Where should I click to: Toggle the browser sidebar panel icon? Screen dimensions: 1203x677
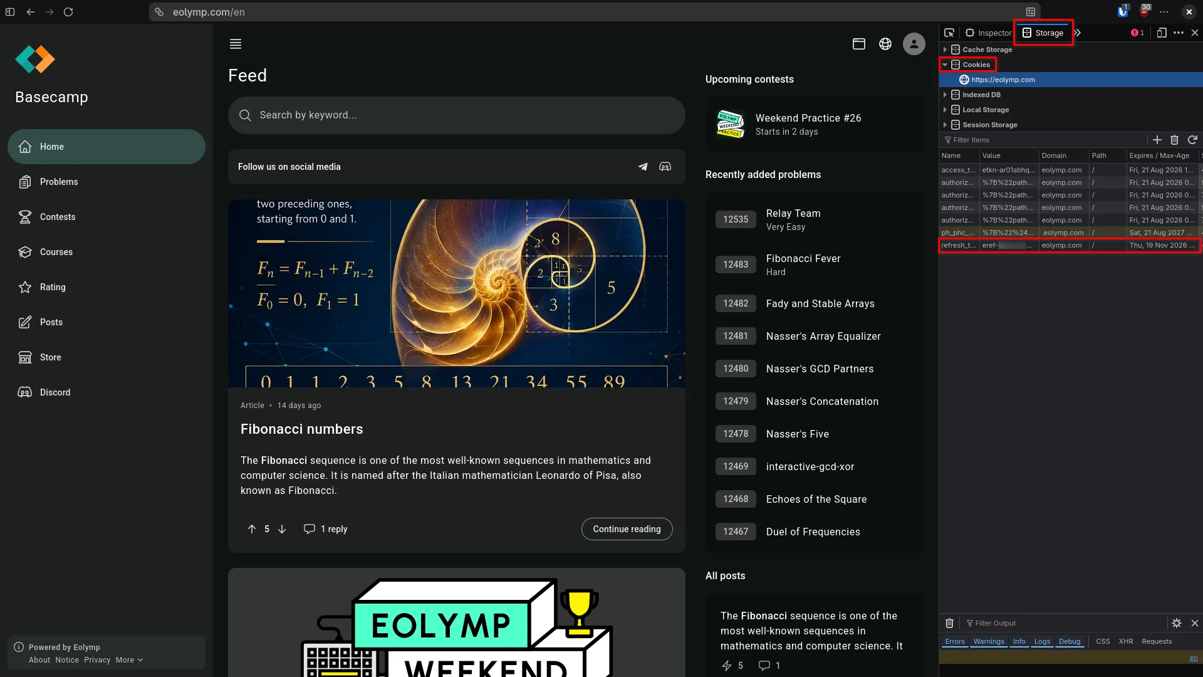(10, 12)
